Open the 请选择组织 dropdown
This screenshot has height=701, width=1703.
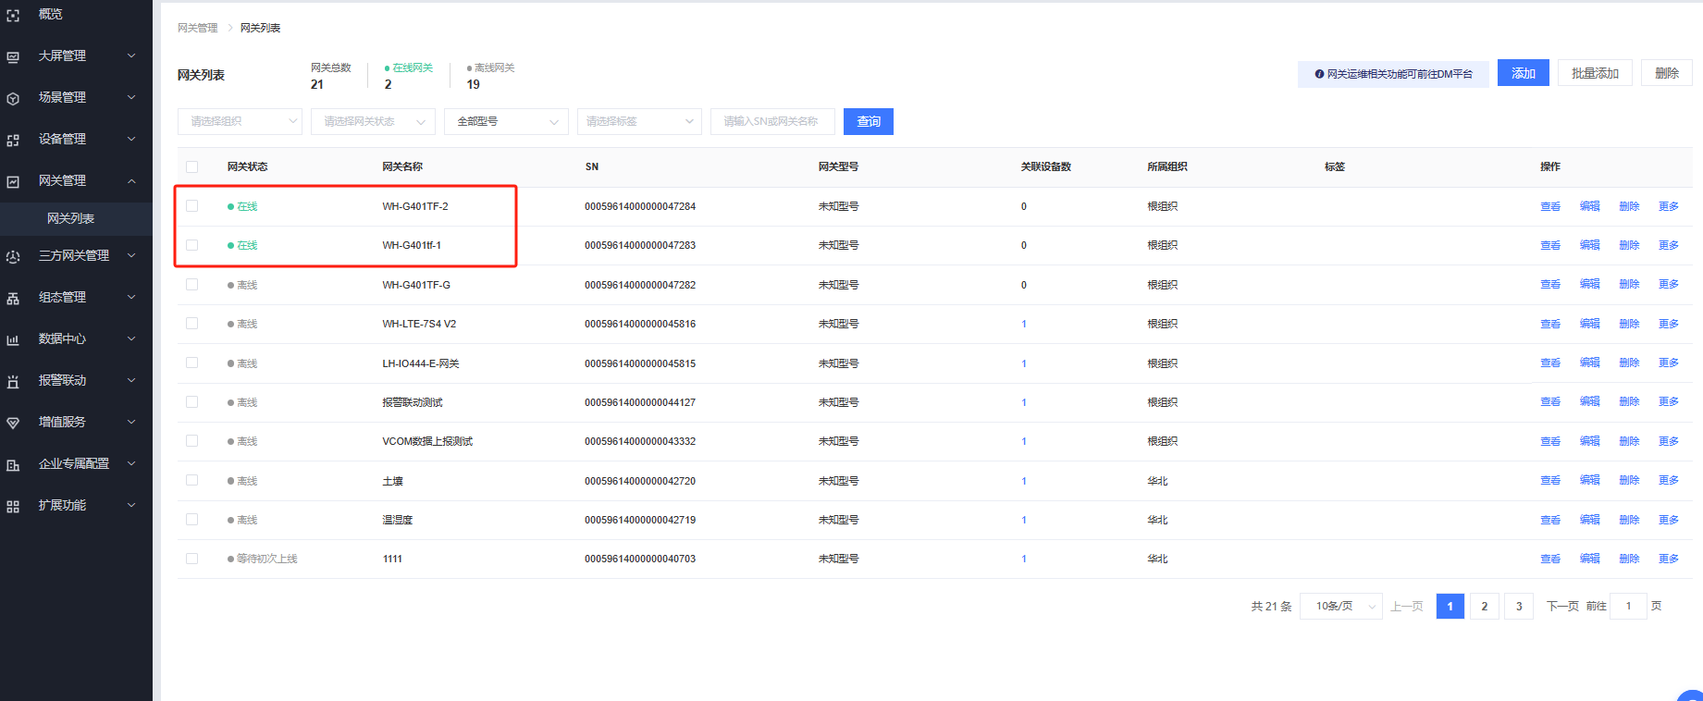240,122
